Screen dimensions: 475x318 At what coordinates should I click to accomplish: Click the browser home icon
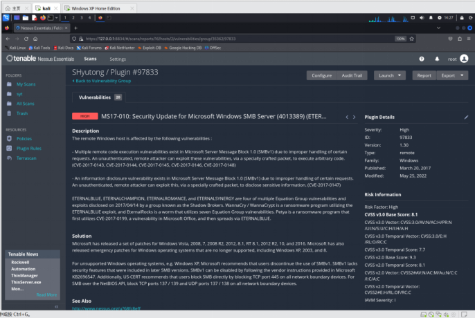click(x=35, y=39)
